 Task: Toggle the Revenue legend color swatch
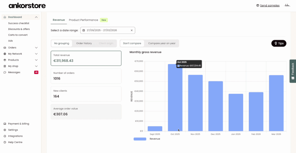pos(140,139)
